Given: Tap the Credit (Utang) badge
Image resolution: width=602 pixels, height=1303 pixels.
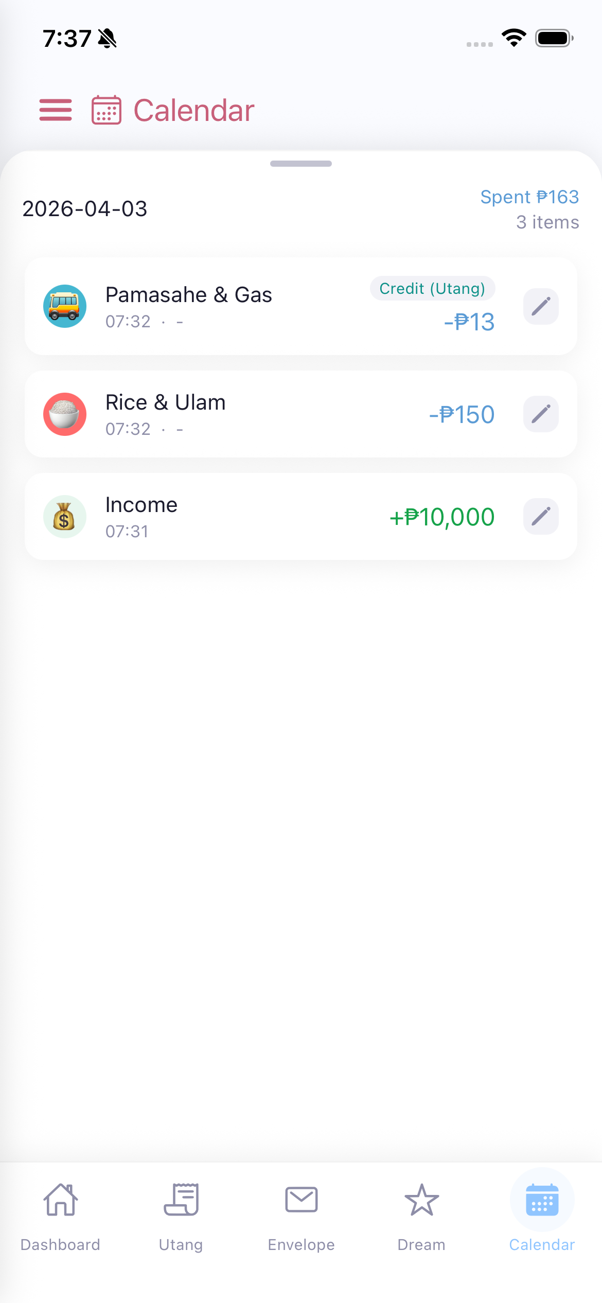Looking at the screenshot, I should (x=432, y=289).
